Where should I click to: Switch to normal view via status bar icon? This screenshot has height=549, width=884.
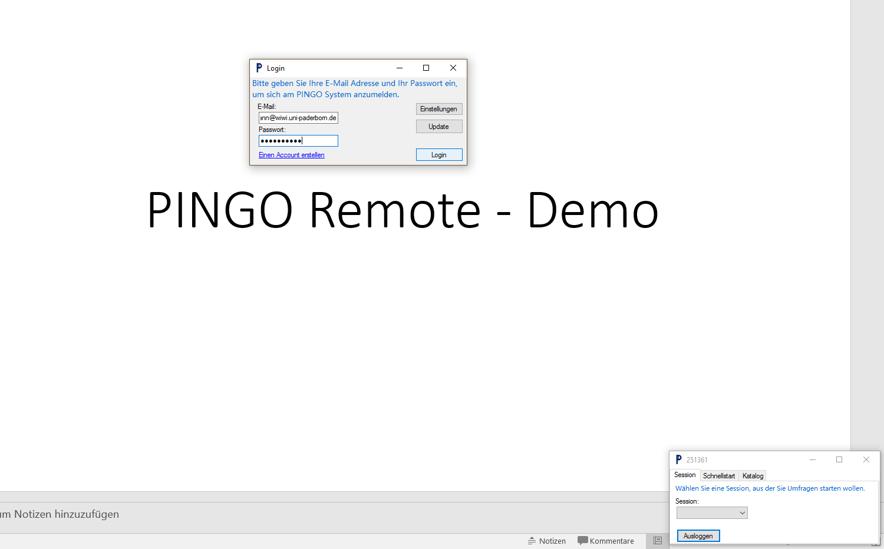[x=658, y=541]
